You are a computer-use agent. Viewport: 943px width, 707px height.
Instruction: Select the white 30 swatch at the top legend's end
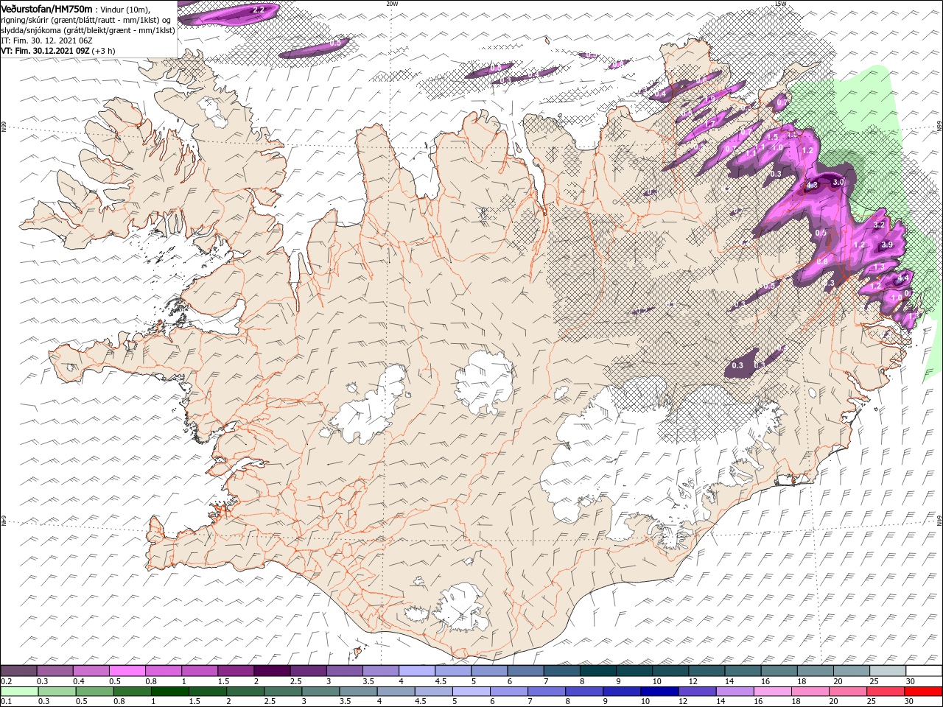925,670
